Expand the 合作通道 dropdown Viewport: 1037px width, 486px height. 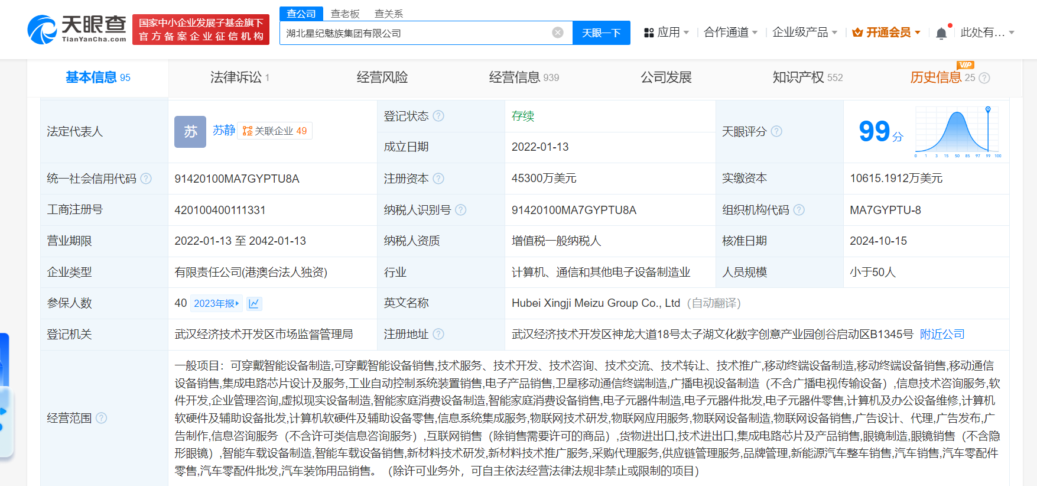[731, 33]
